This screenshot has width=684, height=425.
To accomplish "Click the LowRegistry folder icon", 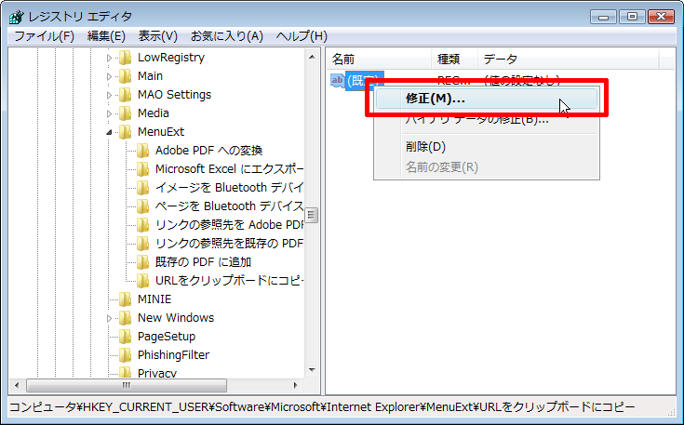I will pyautogui.click(x=125, y=58).
